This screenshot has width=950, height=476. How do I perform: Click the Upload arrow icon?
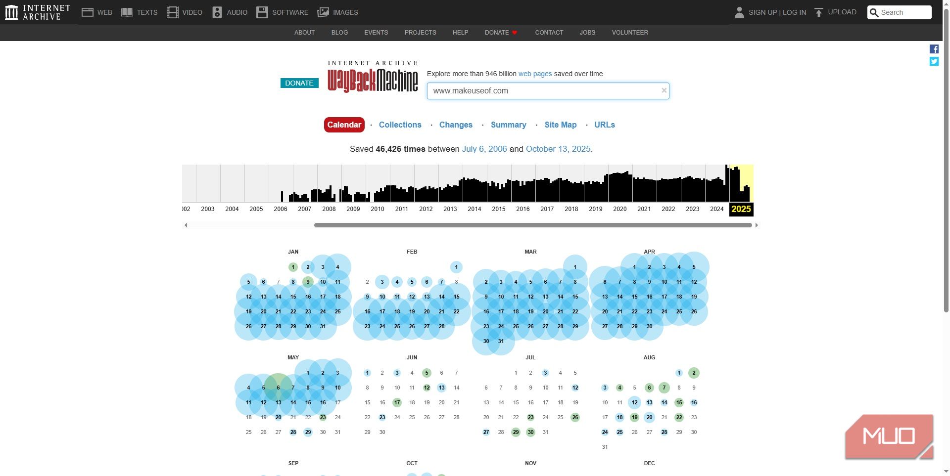tap(819, 12)
